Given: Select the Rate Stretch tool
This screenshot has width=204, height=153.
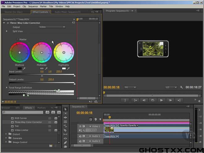Looking at the screenshot, I should point(65,126).
